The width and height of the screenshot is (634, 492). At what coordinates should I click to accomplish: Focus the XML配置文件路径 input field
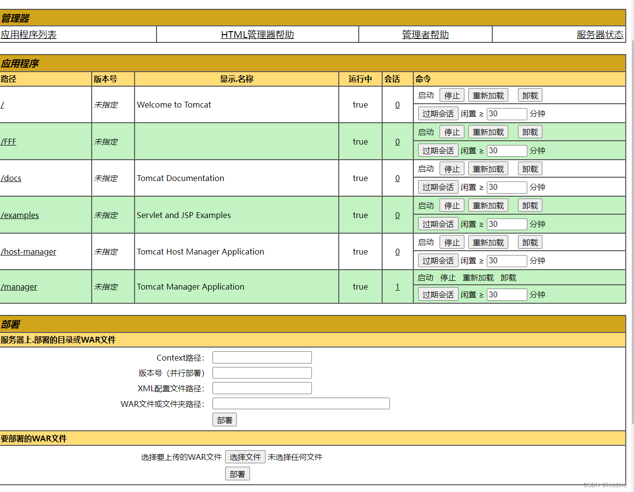tap(262, 388)
